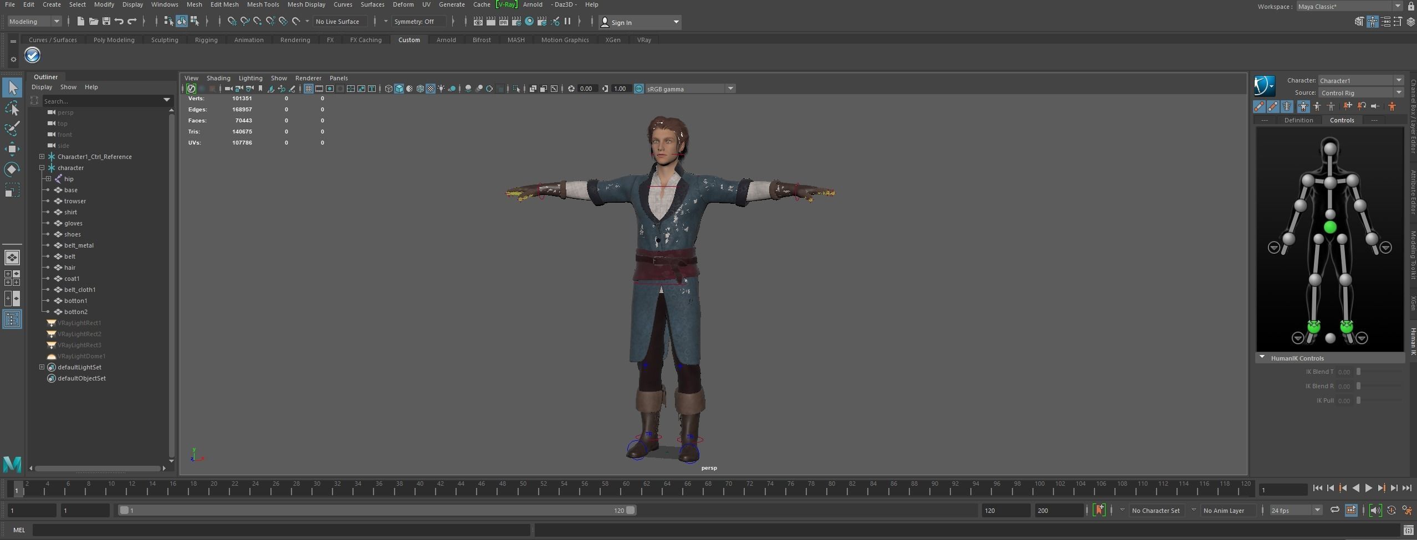Click the bookmark-plus icon by range field
This screenshot has height=540, width=1417.
[1099, 510]
